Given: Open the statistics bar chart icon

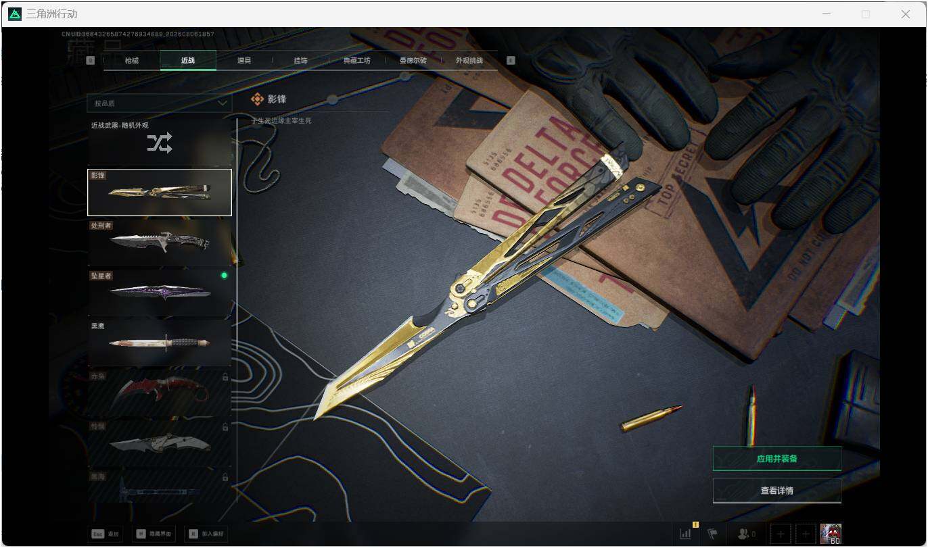Looking at the screenshot, I should [686, 533].
